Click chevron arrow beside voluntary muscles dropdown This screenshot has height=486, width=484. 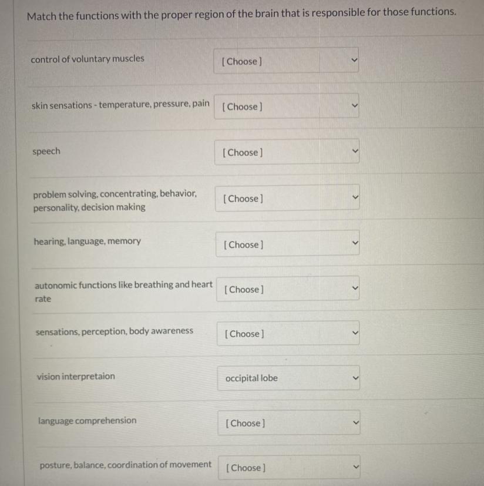[352, 61]
